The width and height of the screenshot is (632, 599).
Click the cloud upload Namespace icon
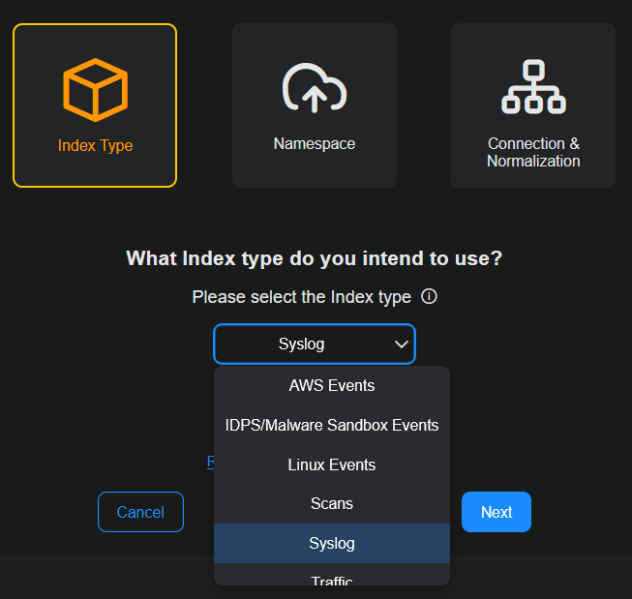tap(314, 89)
